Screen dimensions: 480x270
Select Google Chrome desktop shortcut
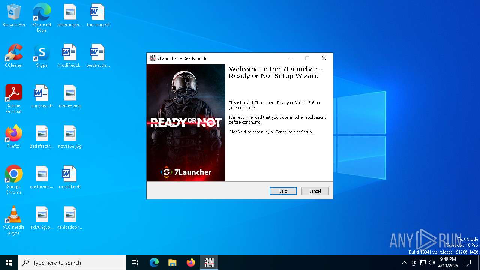coord(14,180)
